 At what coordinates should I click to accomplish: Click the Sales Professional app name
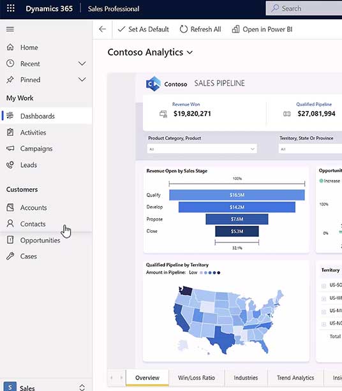114,9
